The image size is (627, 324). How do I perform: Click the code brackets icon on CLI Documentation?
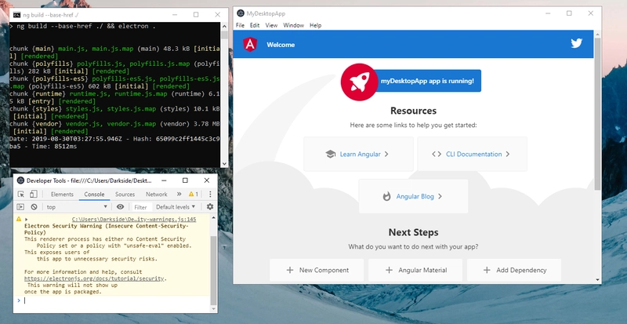(437, 155)
